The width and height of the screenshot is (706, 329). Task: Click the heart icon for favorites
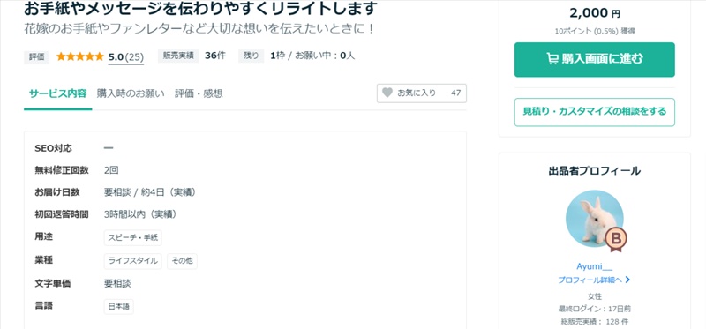pyautogui.click(x=387, y=93)
